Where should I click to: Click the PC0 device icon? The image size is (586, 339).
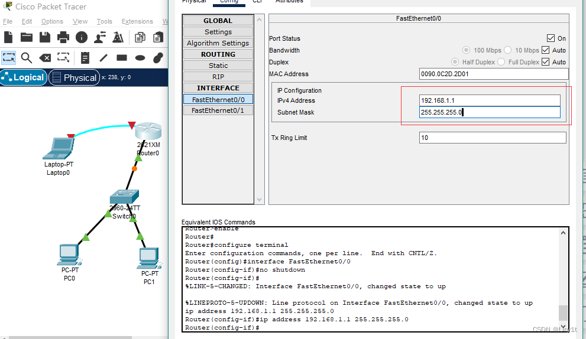tap(70, 255)
